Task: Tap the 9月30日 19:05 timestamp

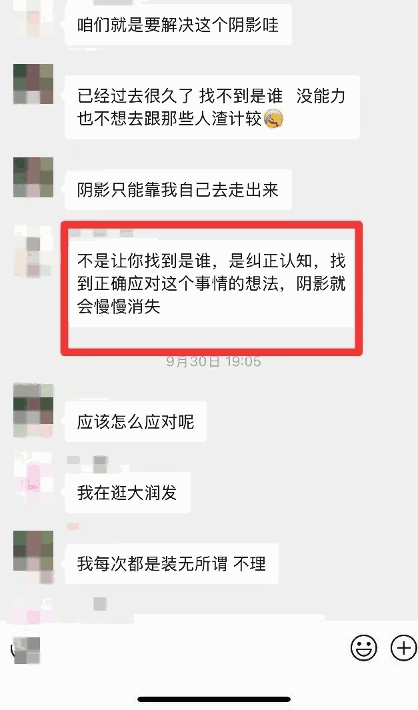Action: 213,362
